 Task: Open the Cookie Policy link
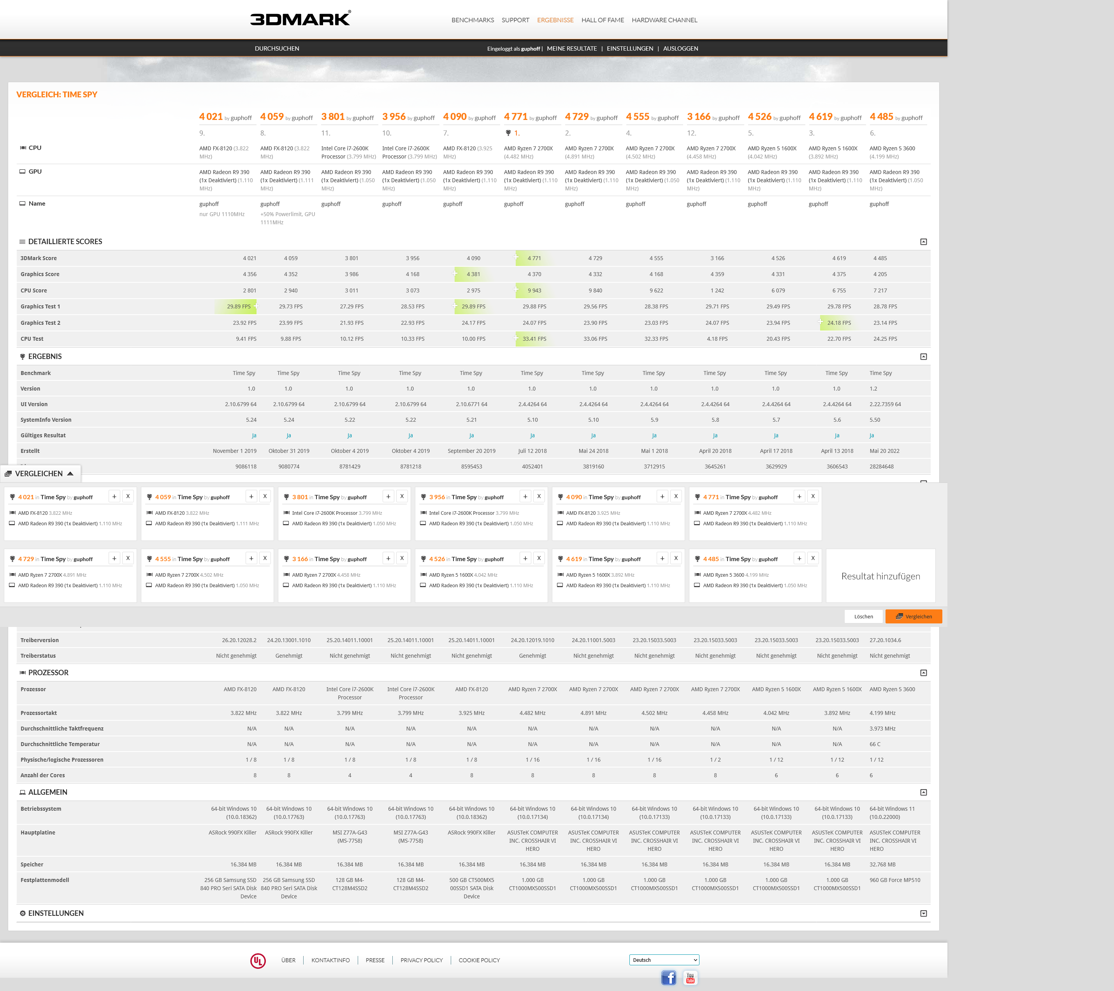click(479, 961)
